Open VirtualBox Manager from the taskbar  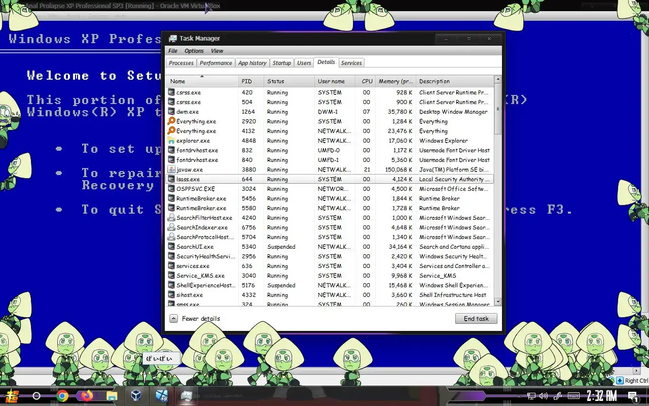(136, 396)
